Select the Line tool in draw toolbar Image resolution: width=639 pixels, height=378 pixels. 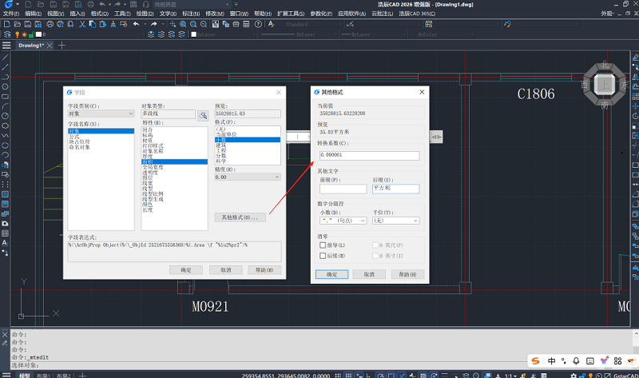[x=6, y=58]
